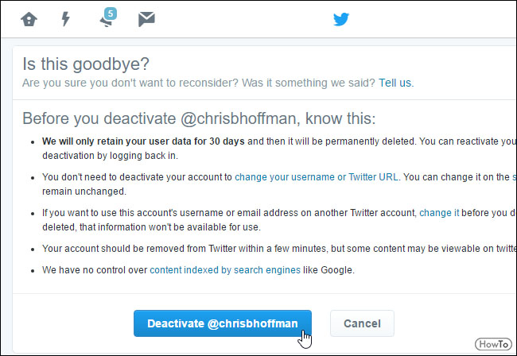Click the bold 30 days retention text
This screenshot has height=356, width=517.
143,141
